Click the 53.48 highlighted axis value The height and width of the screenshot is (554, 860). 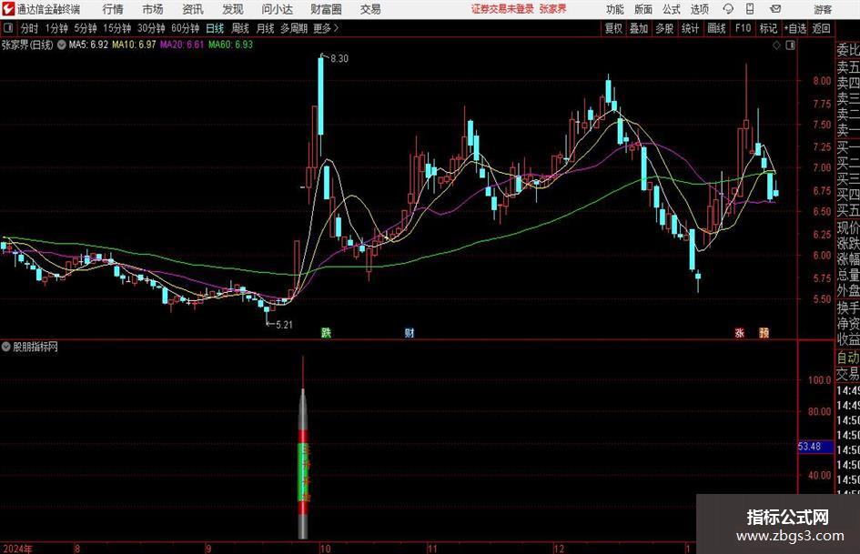click(x=815, y=447)
